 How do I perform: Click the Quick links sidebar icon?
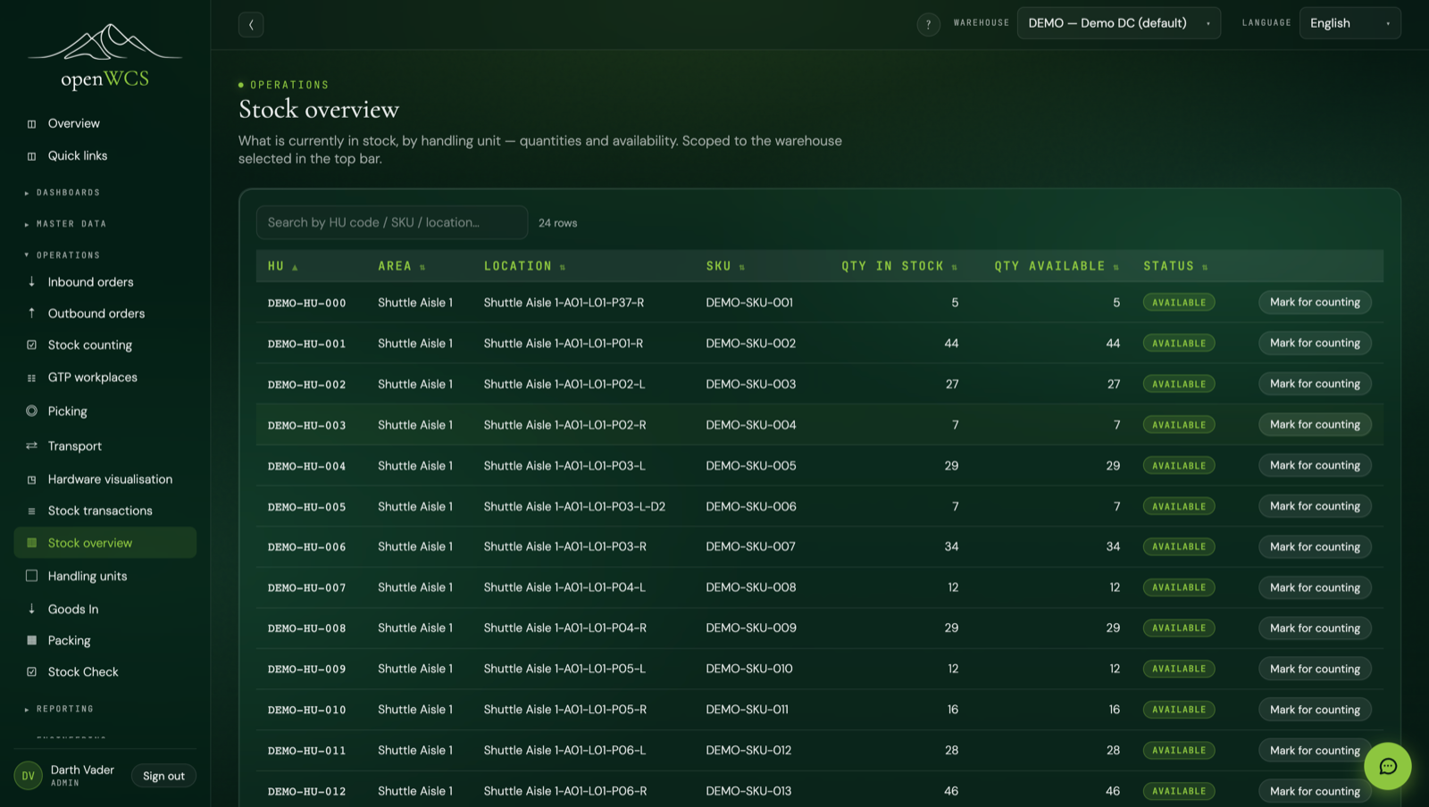[x=32, y=156]
